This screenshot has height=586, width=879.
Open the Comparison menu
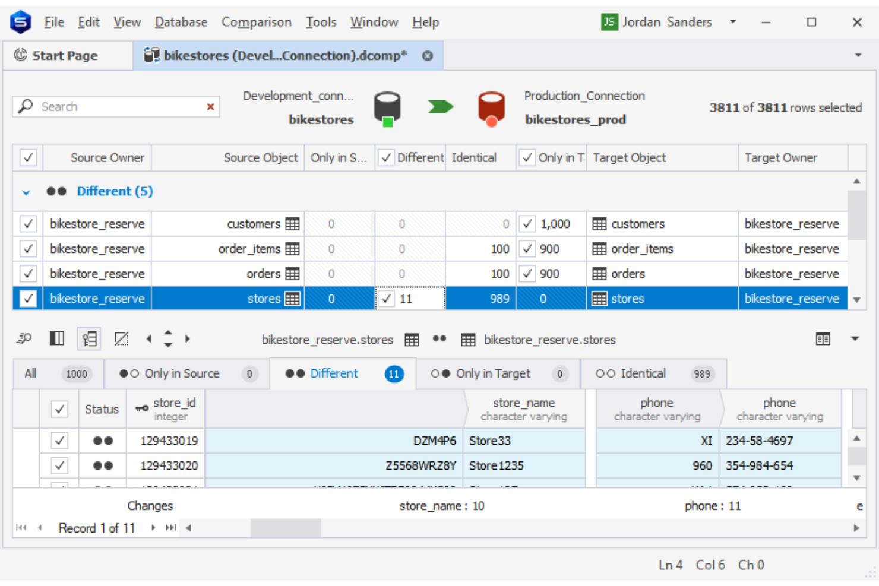pos(257,22)
